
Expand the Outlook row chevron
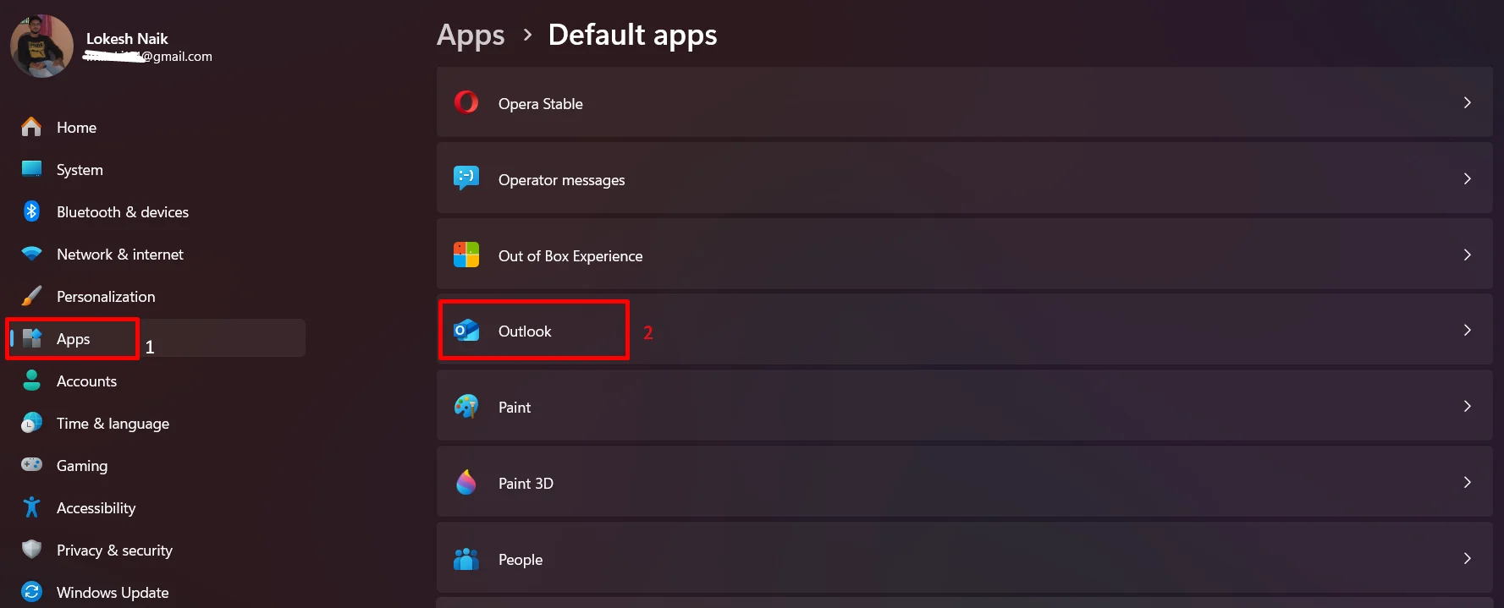coord(1467,330)
